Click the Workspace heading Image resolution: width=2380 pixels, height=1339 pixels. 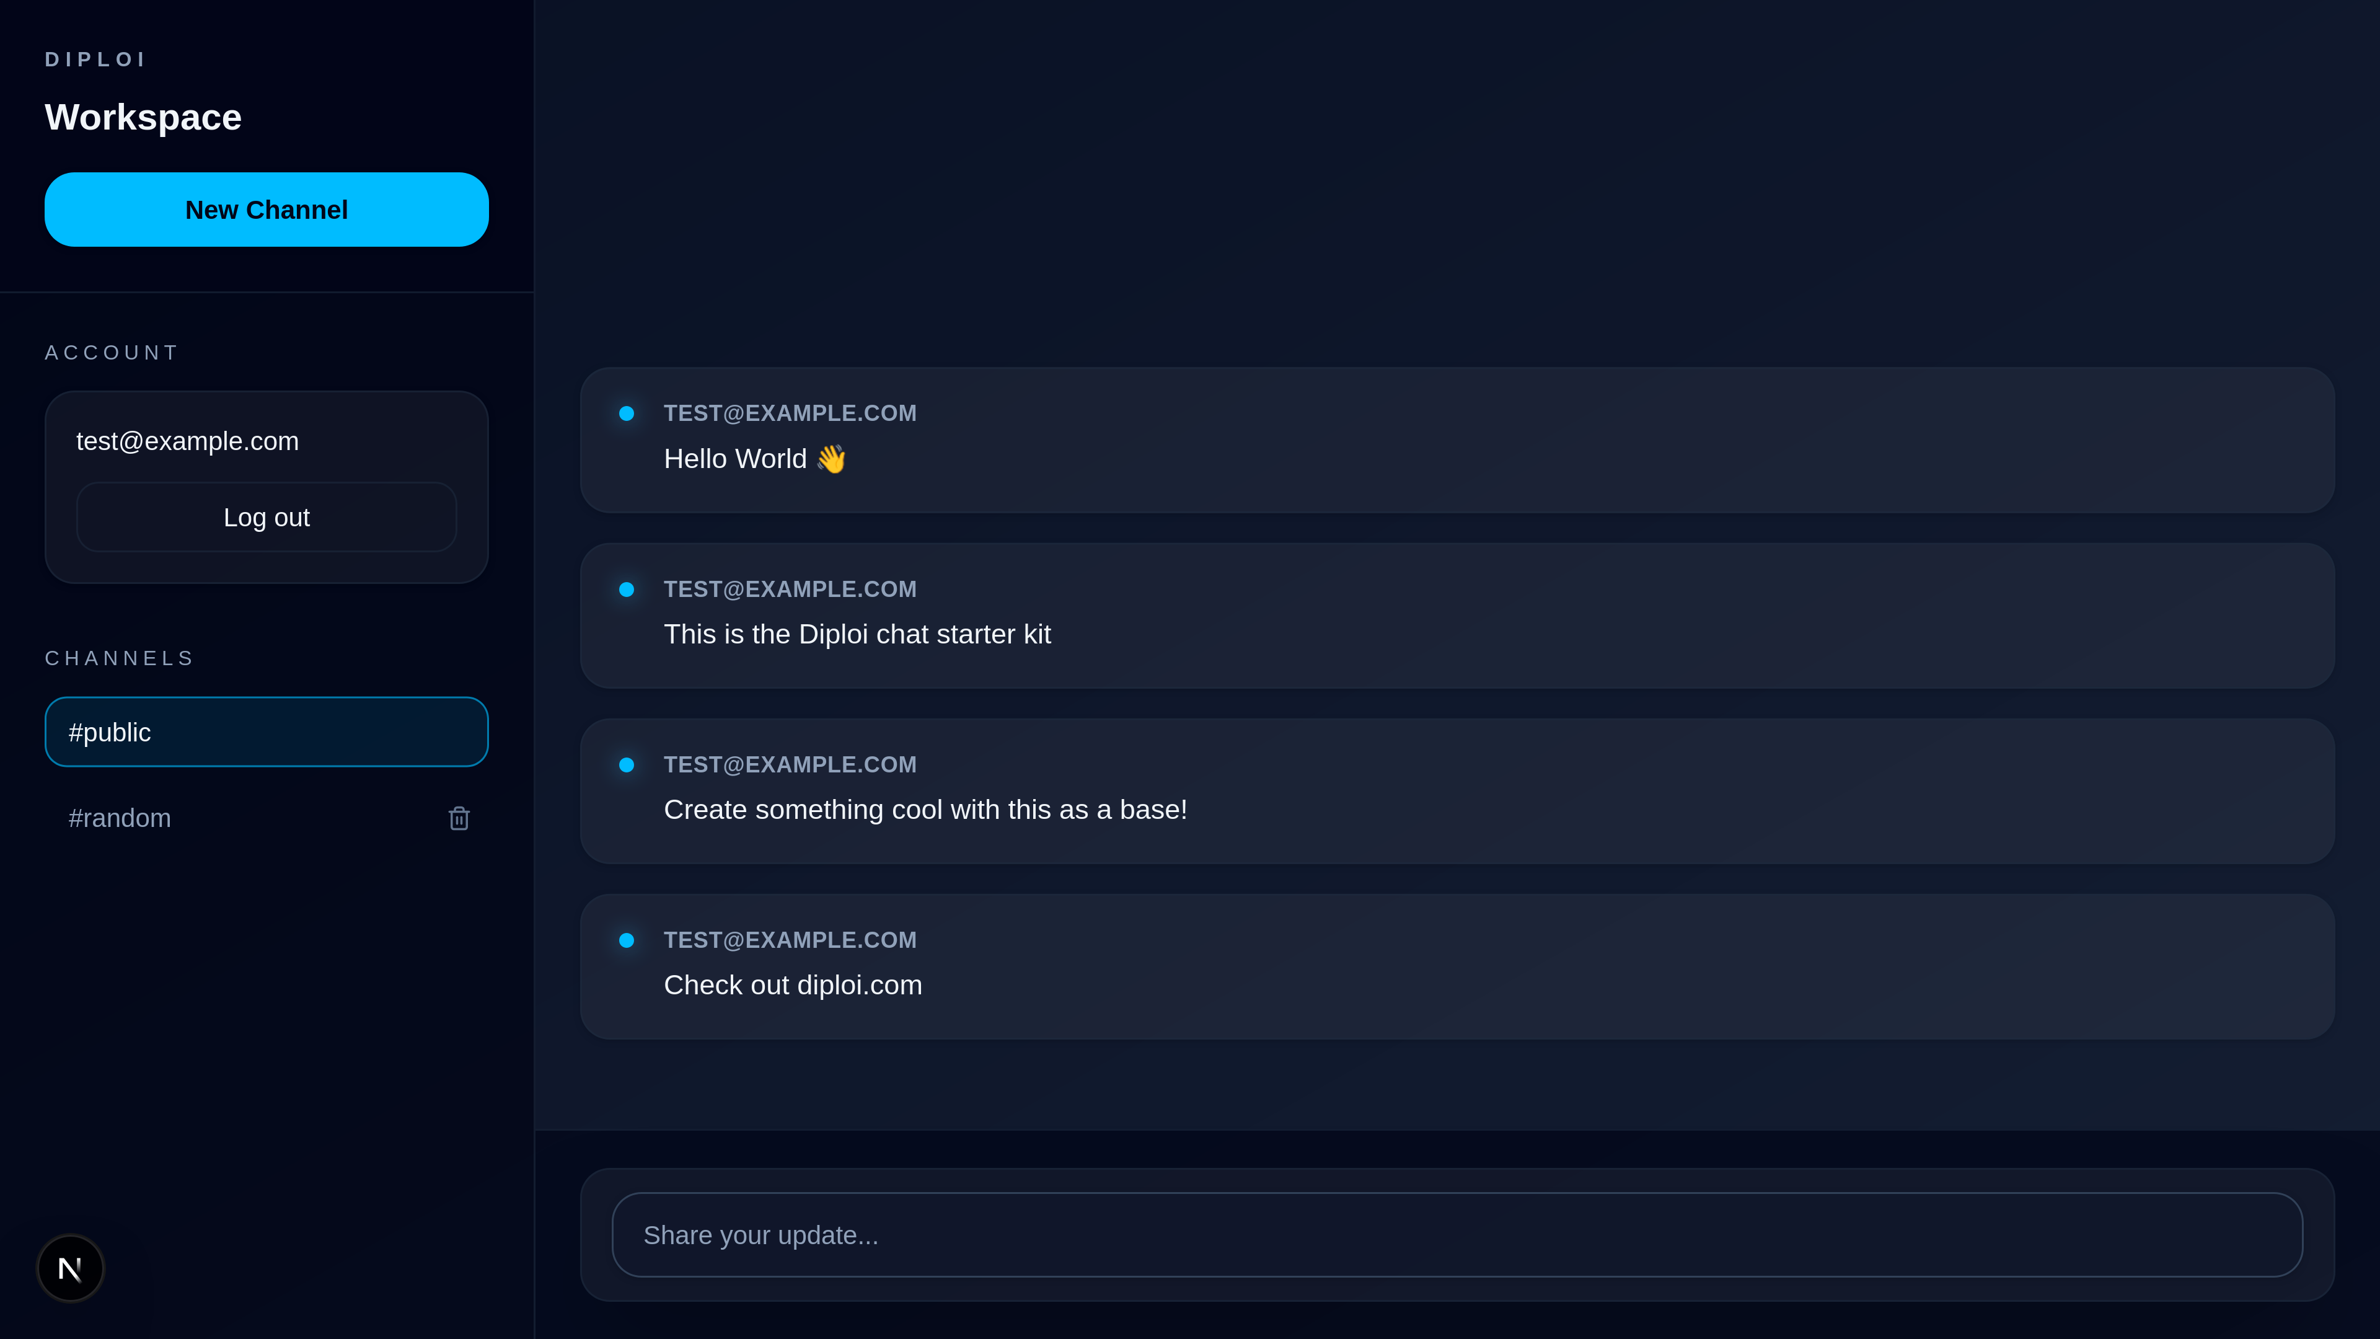pos(143,117)
